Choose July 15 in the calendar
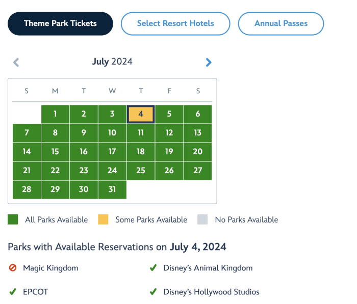 (55, 152)
